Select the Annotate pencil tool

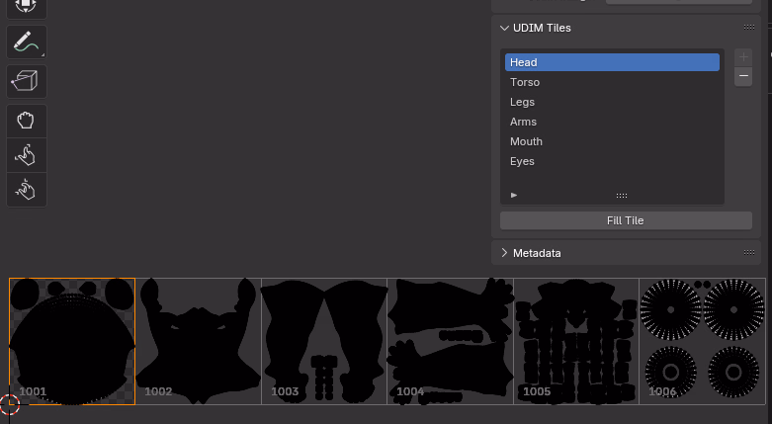27,42
